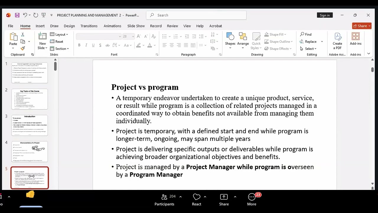The height and width of the screenshot is (213, 378).
Task: Align text left
Action: click(x=164, y=45)
